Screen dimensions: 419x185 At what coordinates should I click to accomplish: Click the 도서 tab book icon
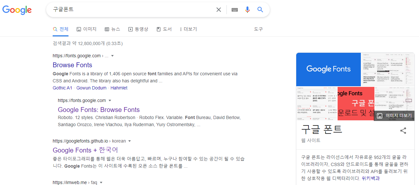tap(159, 29)
